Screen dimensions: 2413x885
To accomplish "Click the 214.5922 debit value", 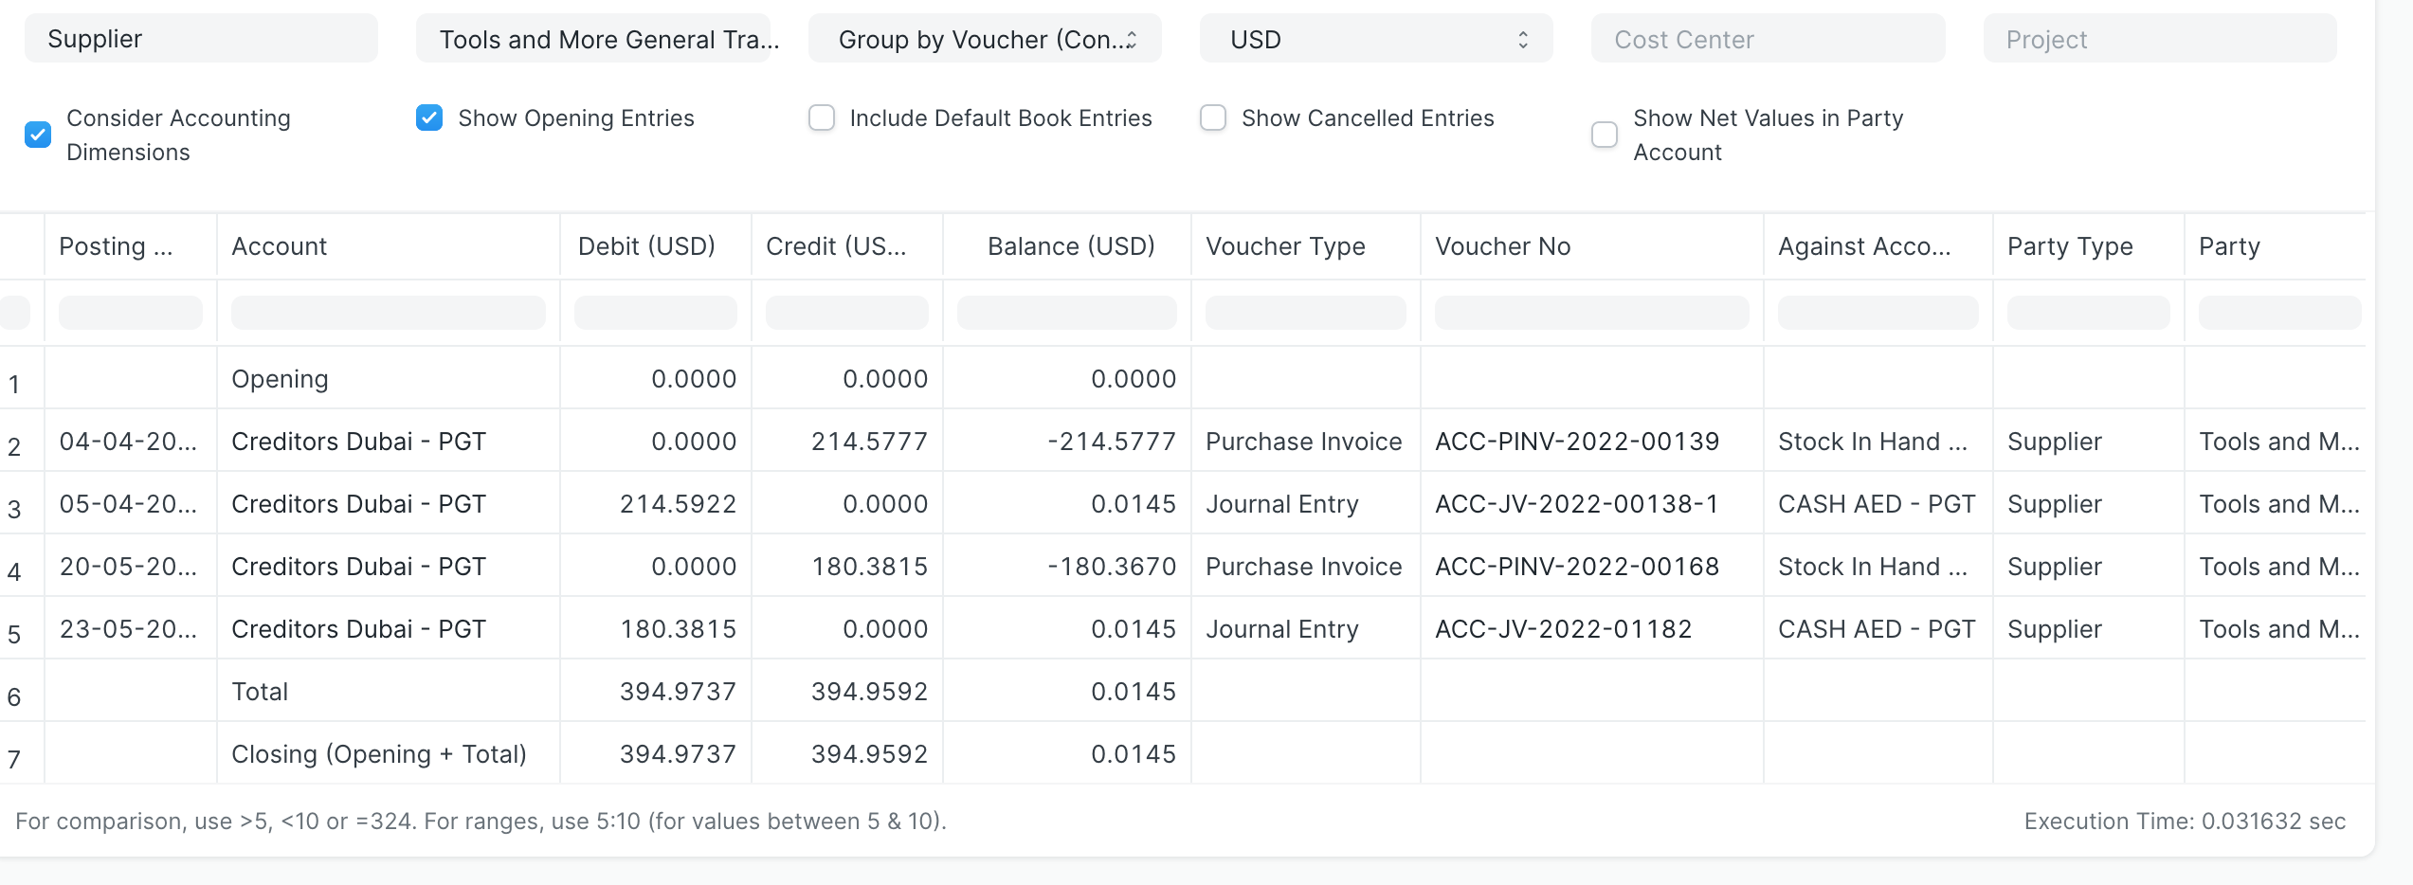I will click(x=679, y=504).
